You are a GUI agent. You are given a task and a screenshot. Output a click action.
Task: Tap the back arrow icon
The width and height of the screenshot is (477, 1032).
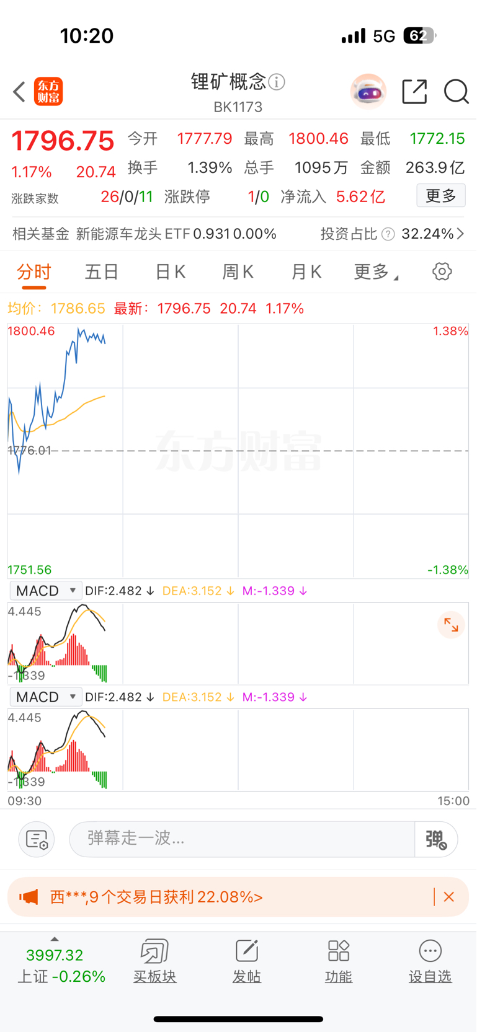coord(19,92)
